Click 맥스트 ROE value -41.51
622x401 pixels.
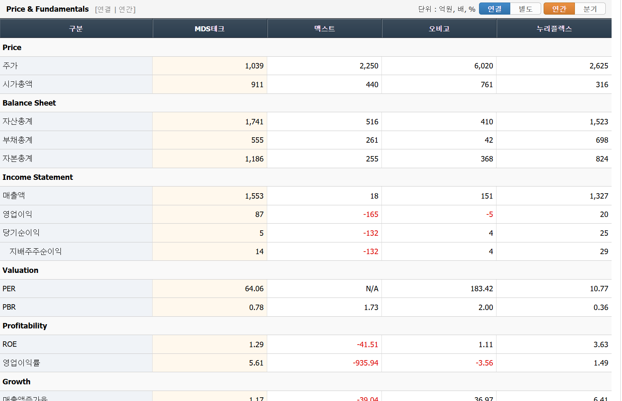(367, 345)
